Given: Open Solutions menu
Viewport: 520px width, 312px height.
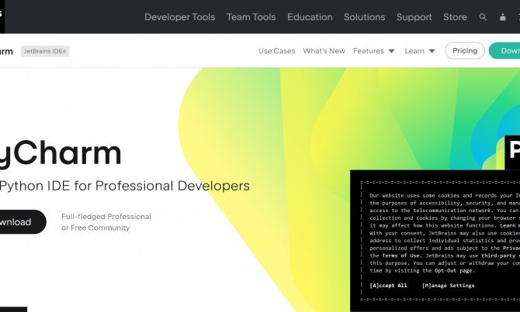Looking at the screenshot, I should point(365,17).
